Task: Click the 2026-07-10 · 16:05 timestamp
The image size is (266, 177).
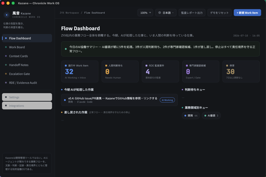Action: (246, 36)
